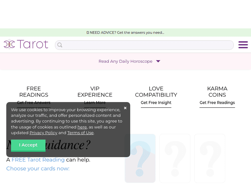251x189 pixels.
Task: Select the KARMA COINS heading
Action: [x=217, y=92]
